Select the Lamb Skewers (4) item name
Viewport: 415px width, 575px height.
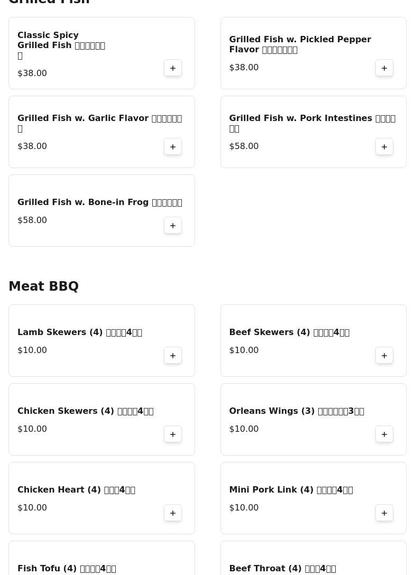click(x=80, y=332)
